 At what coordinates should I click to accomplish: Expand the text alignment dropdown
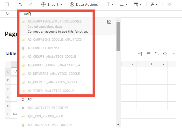(124, 4)
